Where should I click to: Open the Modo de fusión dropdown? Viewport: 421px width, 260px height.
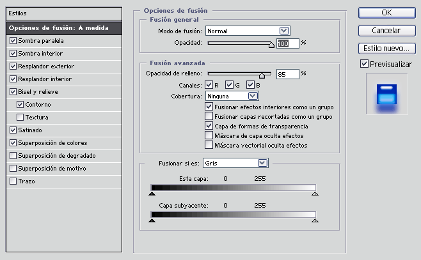pyautogui.click(x=284, y=31)
